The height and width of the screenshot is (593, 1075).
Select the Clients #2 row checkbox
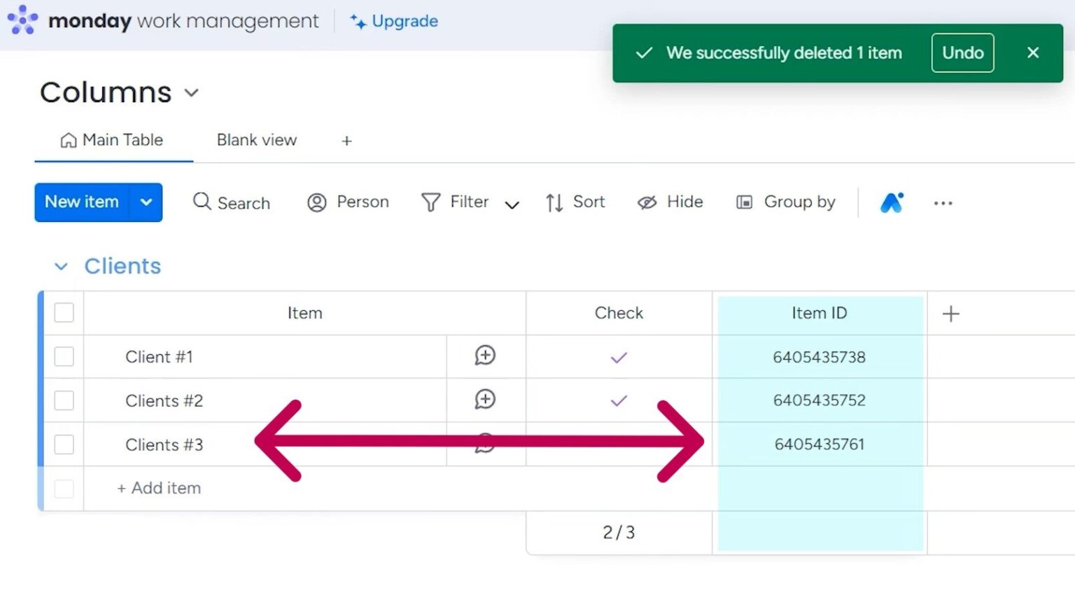(x=64, y=400)
